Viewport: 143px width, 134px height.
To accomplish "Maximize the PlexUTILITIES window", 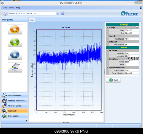I will 132,2.
